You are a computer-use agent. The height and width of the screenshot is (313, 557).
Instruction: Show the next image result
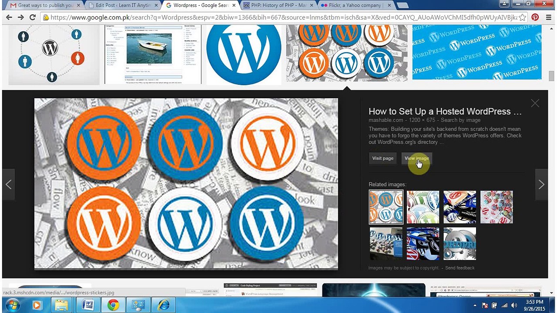541,184
